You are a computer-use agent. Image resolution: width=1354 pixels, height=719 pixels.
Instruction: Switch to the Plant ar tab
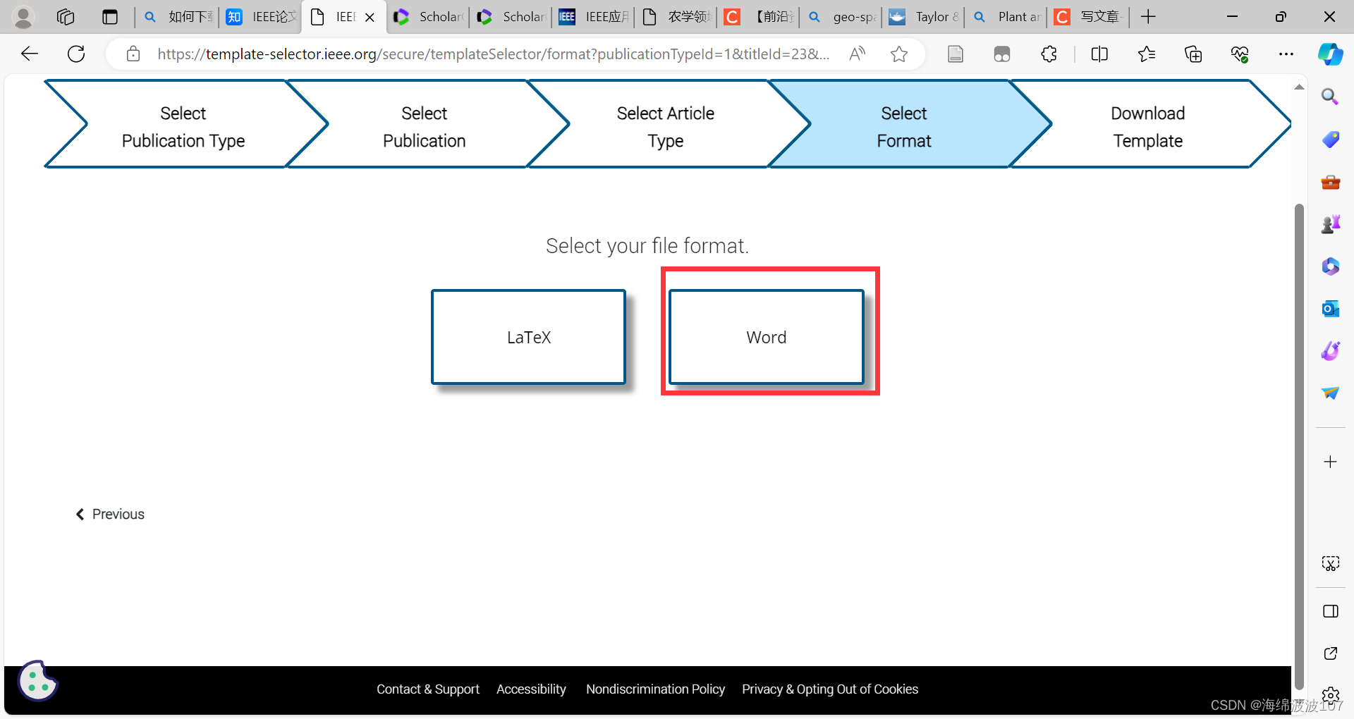[x=1007, y=17]
